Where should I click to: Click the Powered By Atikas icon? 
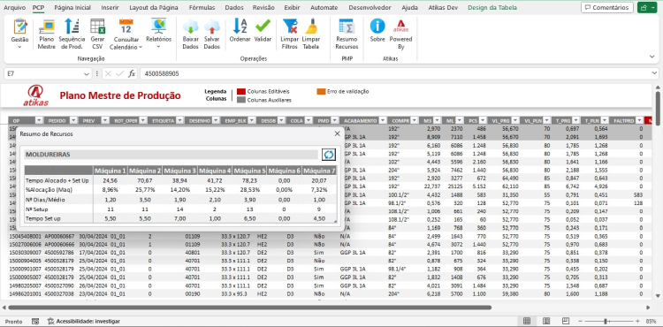[400, 27]
